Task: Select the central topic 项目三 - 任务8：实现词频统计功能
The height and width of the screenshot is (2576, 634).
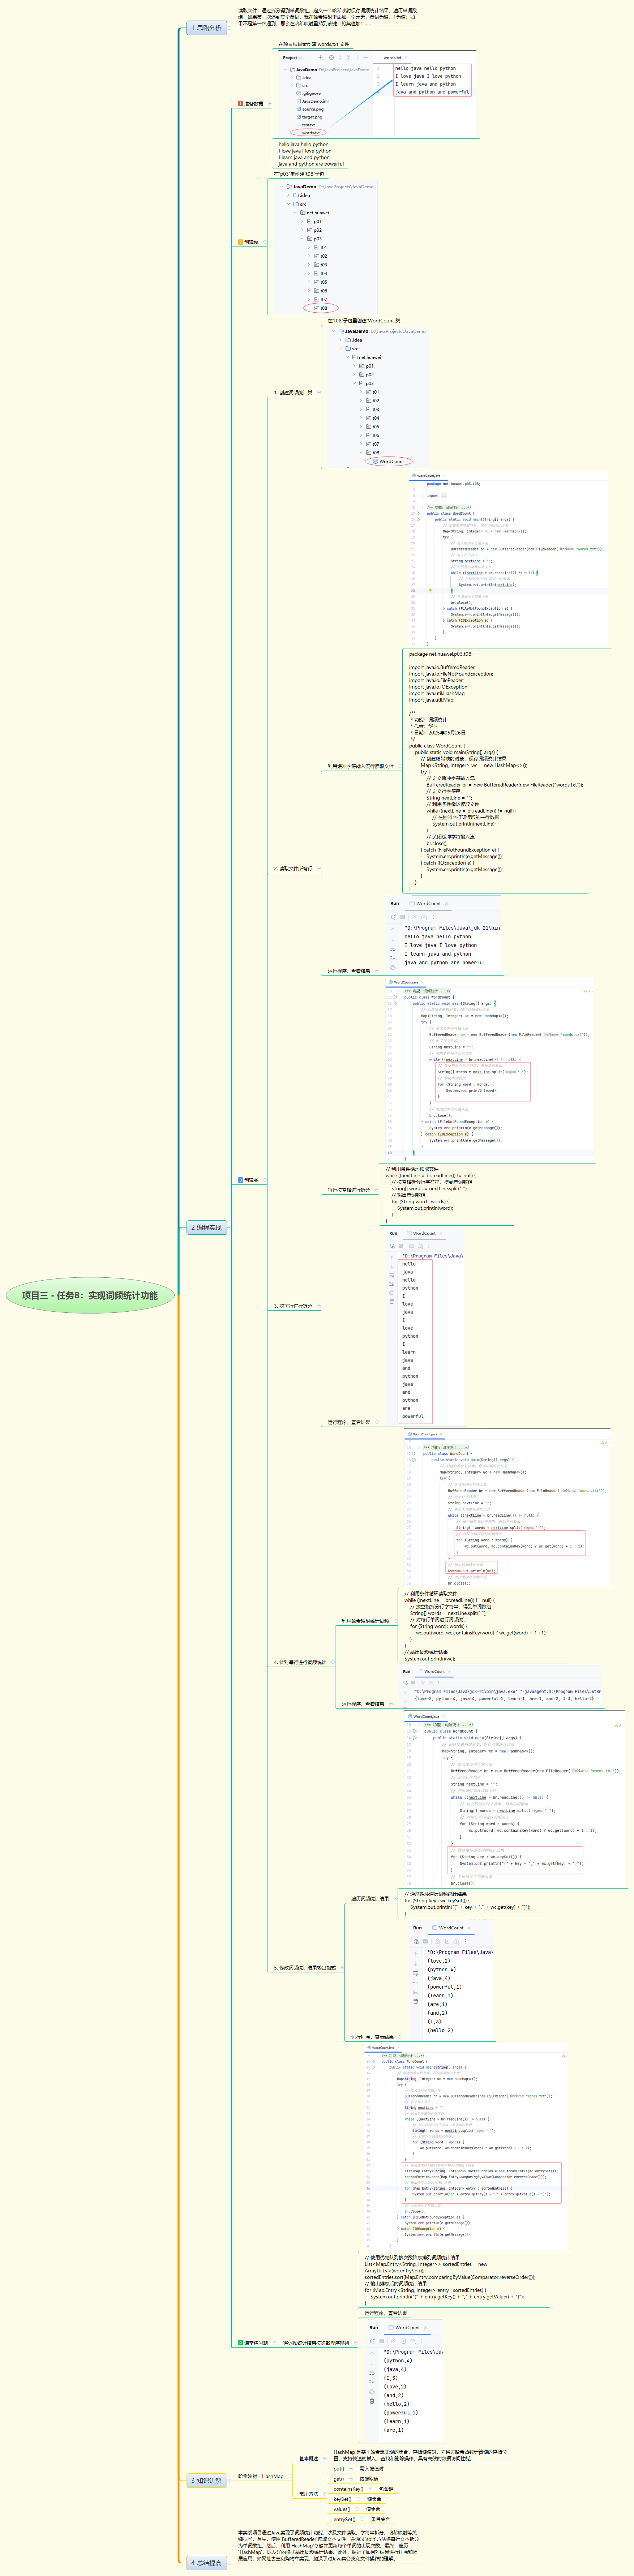Action: tap(90, 1295)
